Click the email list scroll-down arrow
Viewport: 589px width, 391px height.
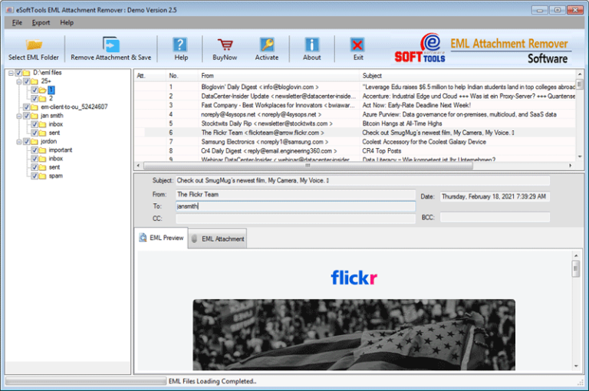[x=580, y=156]
